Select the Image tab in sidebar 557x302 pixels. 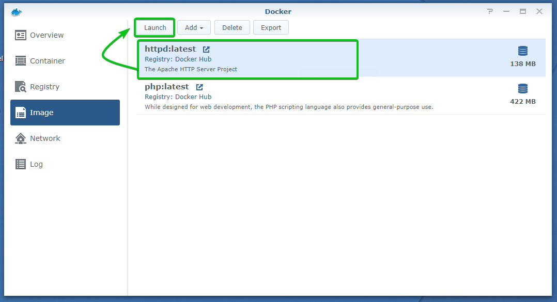[x=65, y=113]
